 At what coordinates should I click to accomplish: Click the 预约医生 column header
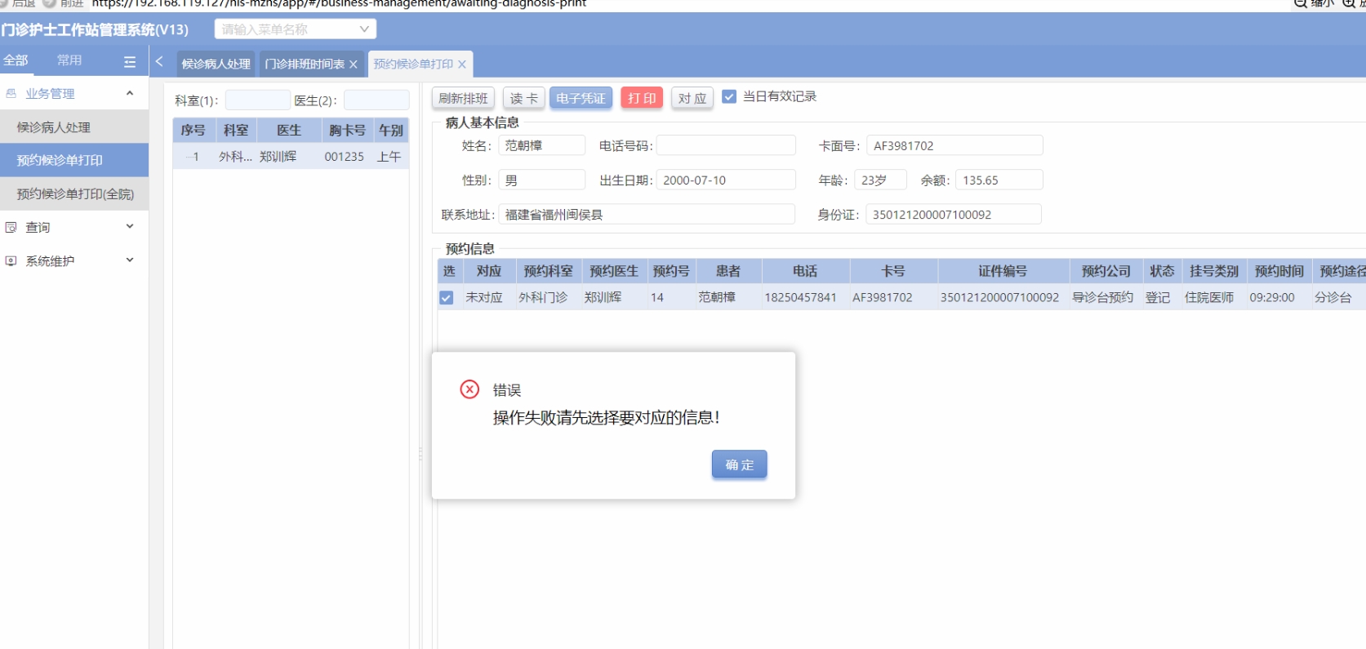[x=614, y=271]
